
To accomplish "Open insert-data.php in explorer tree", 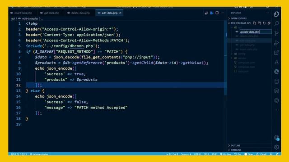I will (248, 49).
